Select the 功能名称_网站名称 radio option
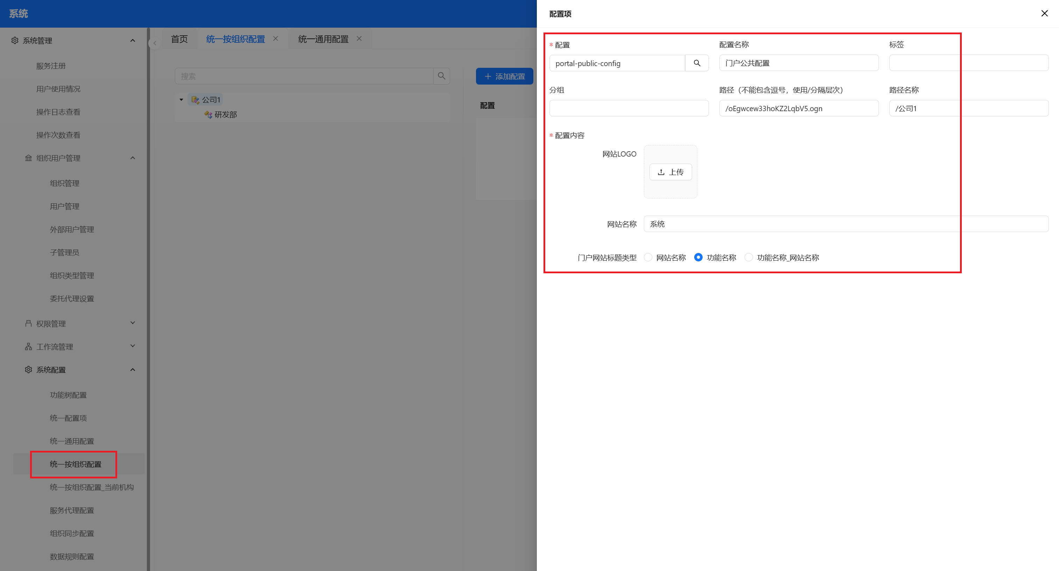The height and width of the screenshot is (571, 1059). click(749, 258)
